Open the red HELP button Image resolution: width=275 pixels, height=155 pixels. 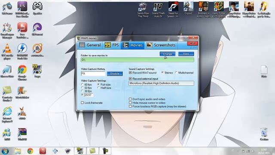[x=192, y=43]
